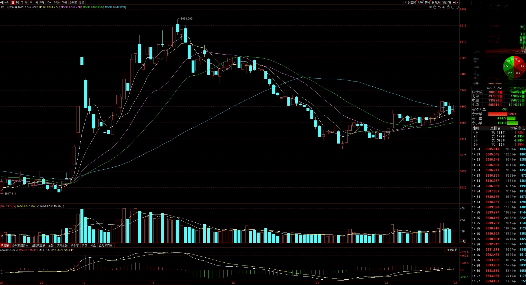Click 5日 ranking row 第23名
This screenshot has width=526, height=285.
(x=498, y=145)
